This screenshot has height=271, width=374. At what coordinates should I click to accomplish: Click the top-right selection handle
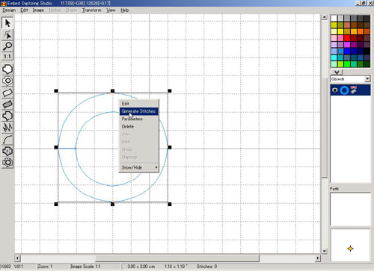click(x=170, y=91)
